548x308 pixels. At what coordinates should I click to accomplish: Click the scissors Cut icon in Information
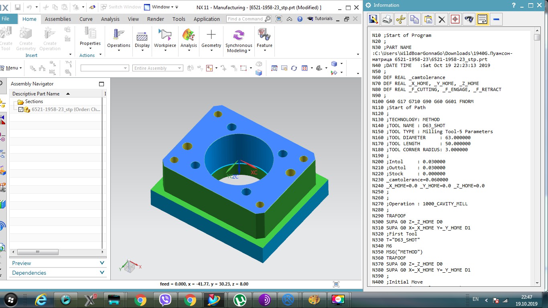point(401,19)
